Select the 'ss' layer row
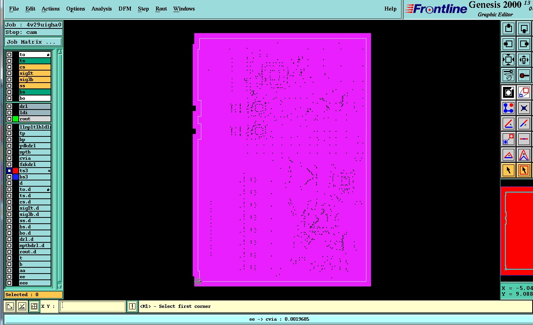This screenshot has height=325, width=533. (35, 86)
